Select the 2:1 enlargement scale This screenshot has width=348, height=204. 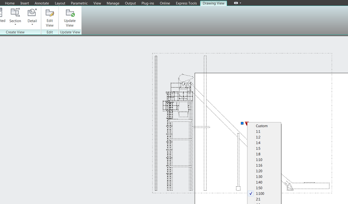258,199
